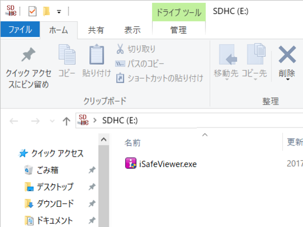Select クイック アクセス in navigation pane
303x227 pixels.
pyautogui.click(x=57, y=153)
